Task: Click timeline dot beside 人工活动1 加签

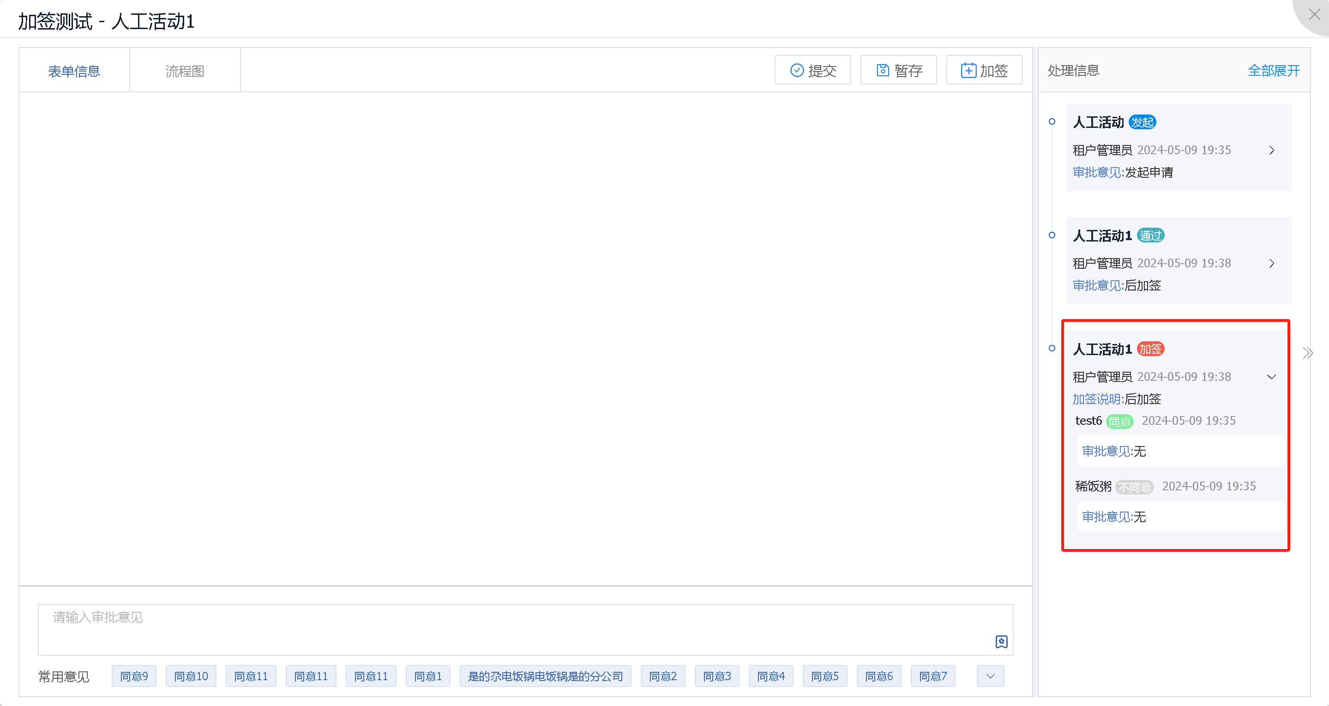Action: pos(1052,348)
